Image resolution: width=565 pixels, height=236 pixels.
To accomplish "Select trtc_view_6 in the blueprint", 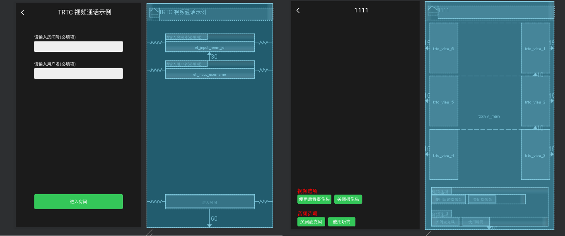I will click(444, 48).
